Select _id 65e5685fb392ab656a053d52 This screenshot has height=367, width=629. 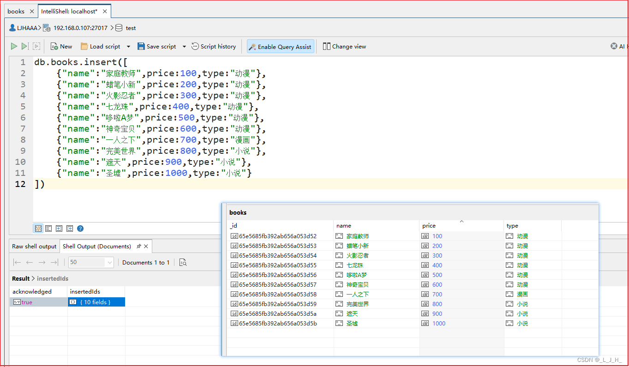[281, 236]
